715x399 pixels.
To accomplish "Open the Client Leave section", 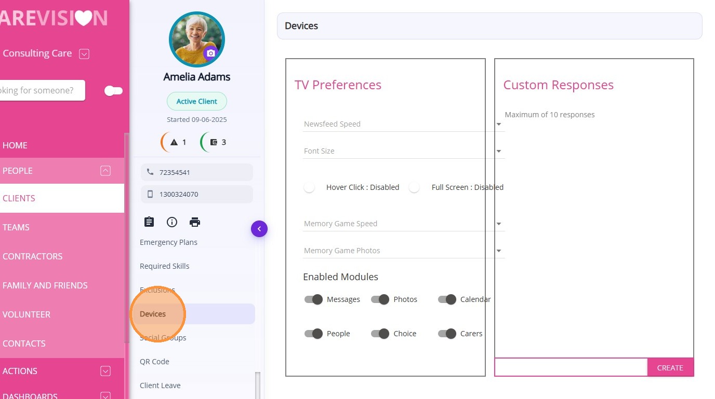I will tap(160, 386).
